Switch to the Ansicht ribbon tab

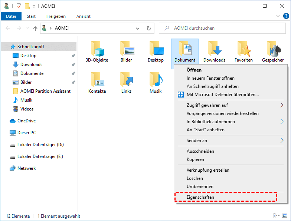click(x=83, y=16)
